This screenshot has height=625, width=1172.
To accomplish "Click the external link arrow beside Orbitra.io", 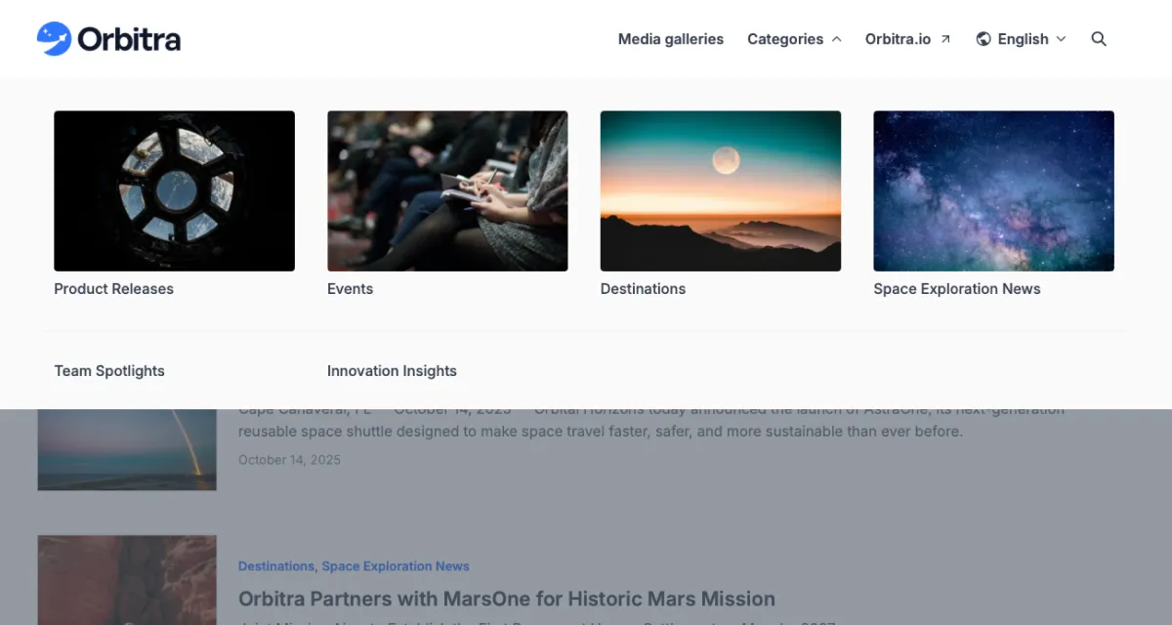I will pos(944,39).
